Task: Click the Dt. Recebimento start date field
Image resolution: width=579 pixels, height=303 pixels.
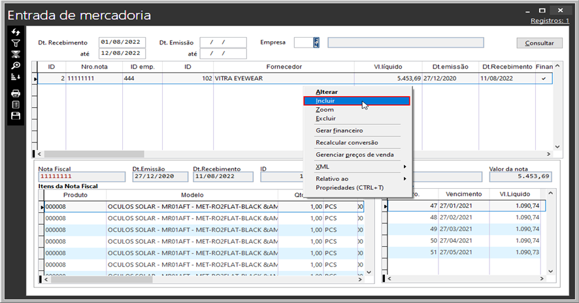Action: (x=122, y=42)
